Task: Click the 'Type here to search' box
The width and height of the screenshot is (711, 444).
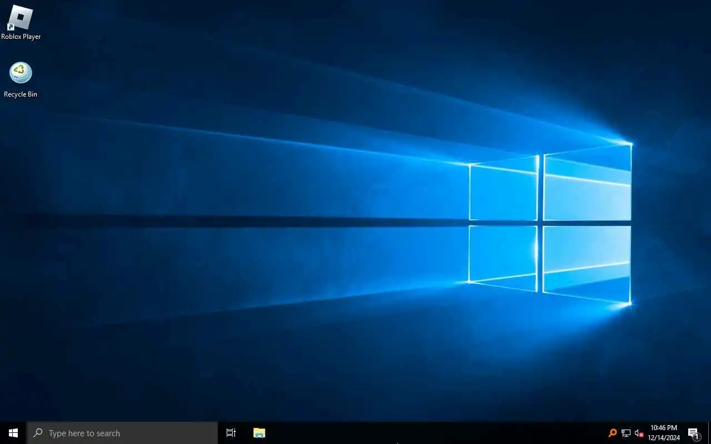Action: (122, 433)
